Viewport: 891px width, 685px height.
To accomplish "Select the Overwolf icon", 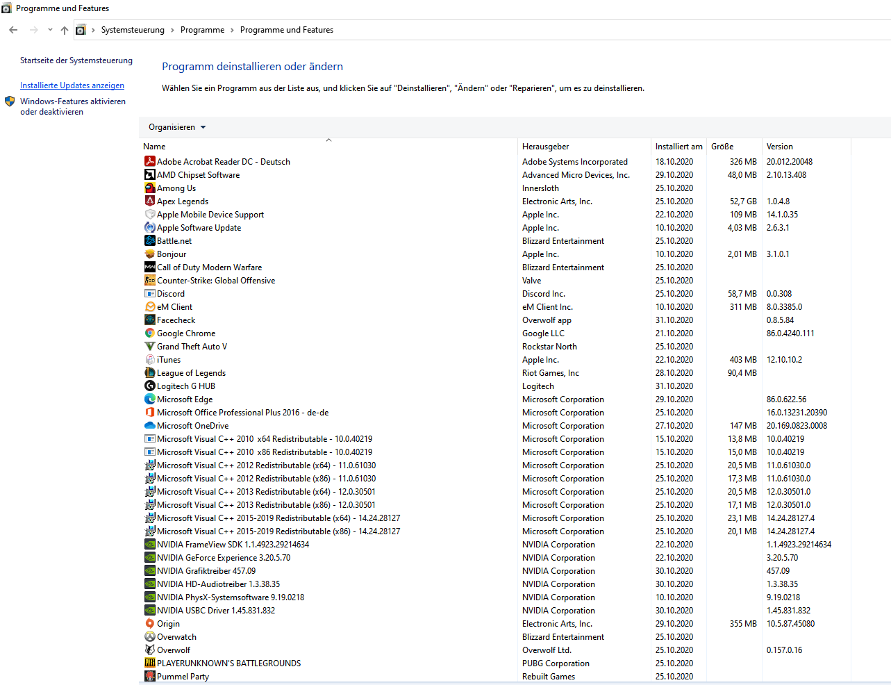I will pos(149,650).
